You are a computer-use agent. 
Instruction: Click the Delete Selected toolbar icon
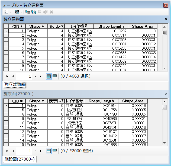[x=51, y=12]
